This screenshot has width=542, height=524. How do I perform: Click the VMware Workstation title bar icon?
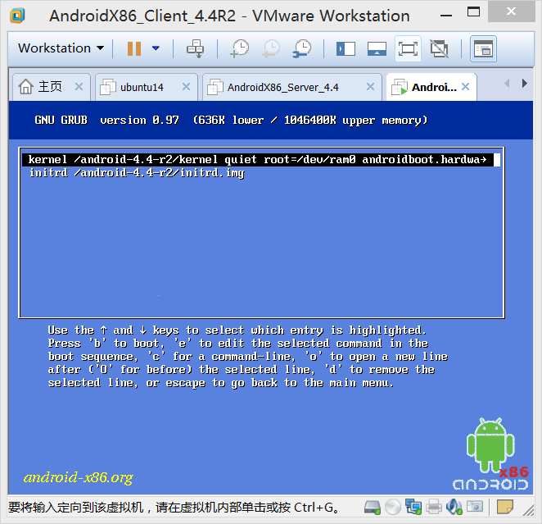coord(18,16)
